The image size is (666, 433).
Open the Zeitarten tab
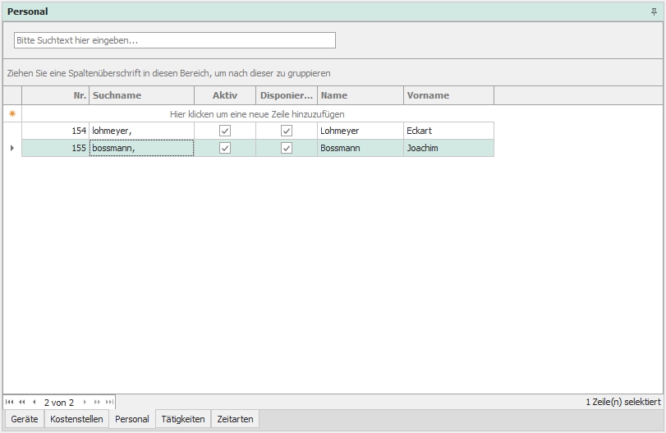[x=236, y=419]
